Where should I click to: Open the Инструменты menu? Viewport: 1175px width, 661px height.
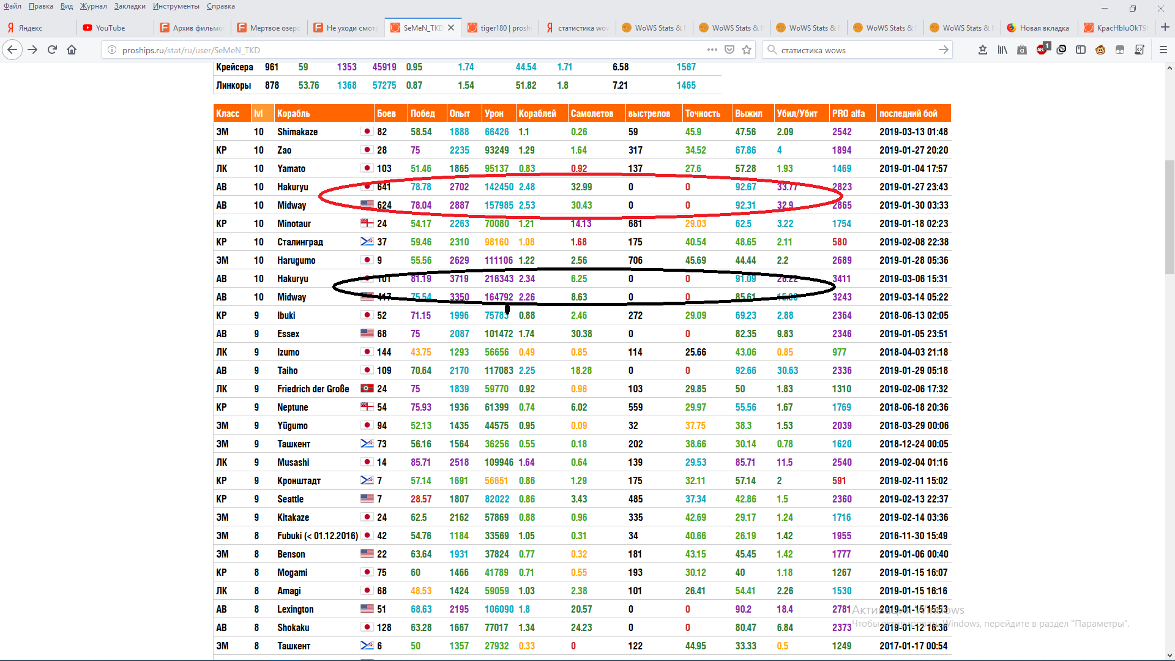176,6
